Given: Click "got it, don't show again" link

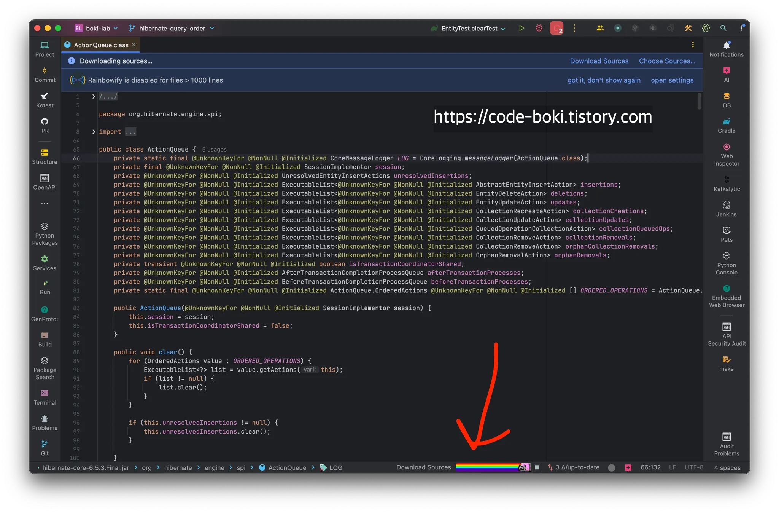Looking at the screenshot, I should [x=604, y=80].
